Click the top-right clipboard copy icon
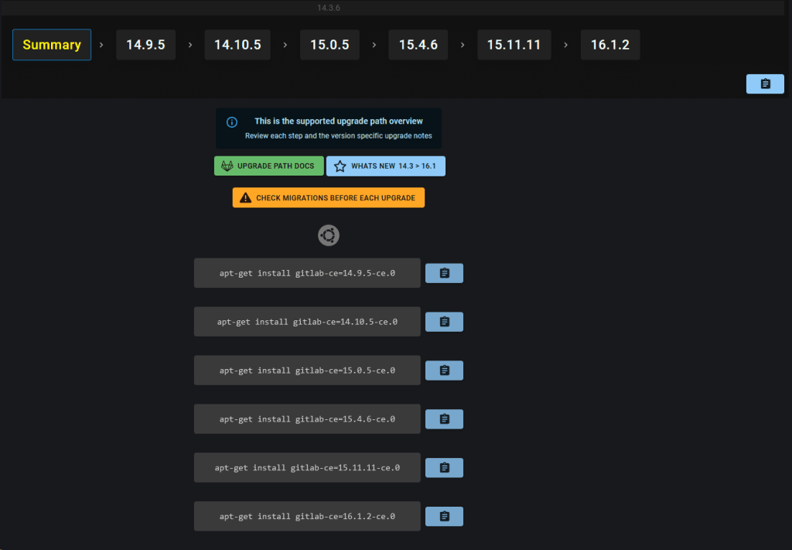Image resolution: width=792 pixels, height=550 pixels. pyautogui.click(x=765, y=84)
